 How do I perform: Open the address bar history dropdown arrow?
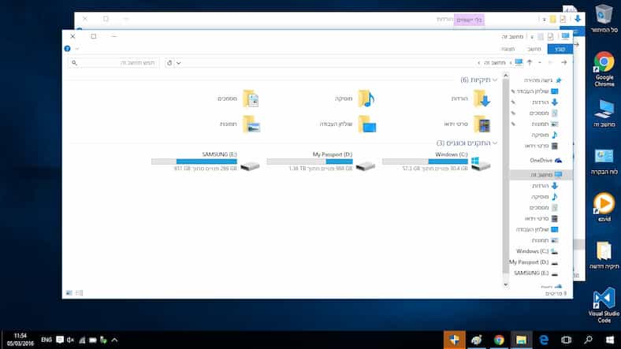click(180, 63)
